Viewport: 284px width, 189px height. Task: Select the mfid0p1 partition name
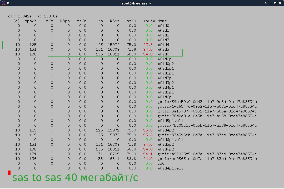pos(166,59)
